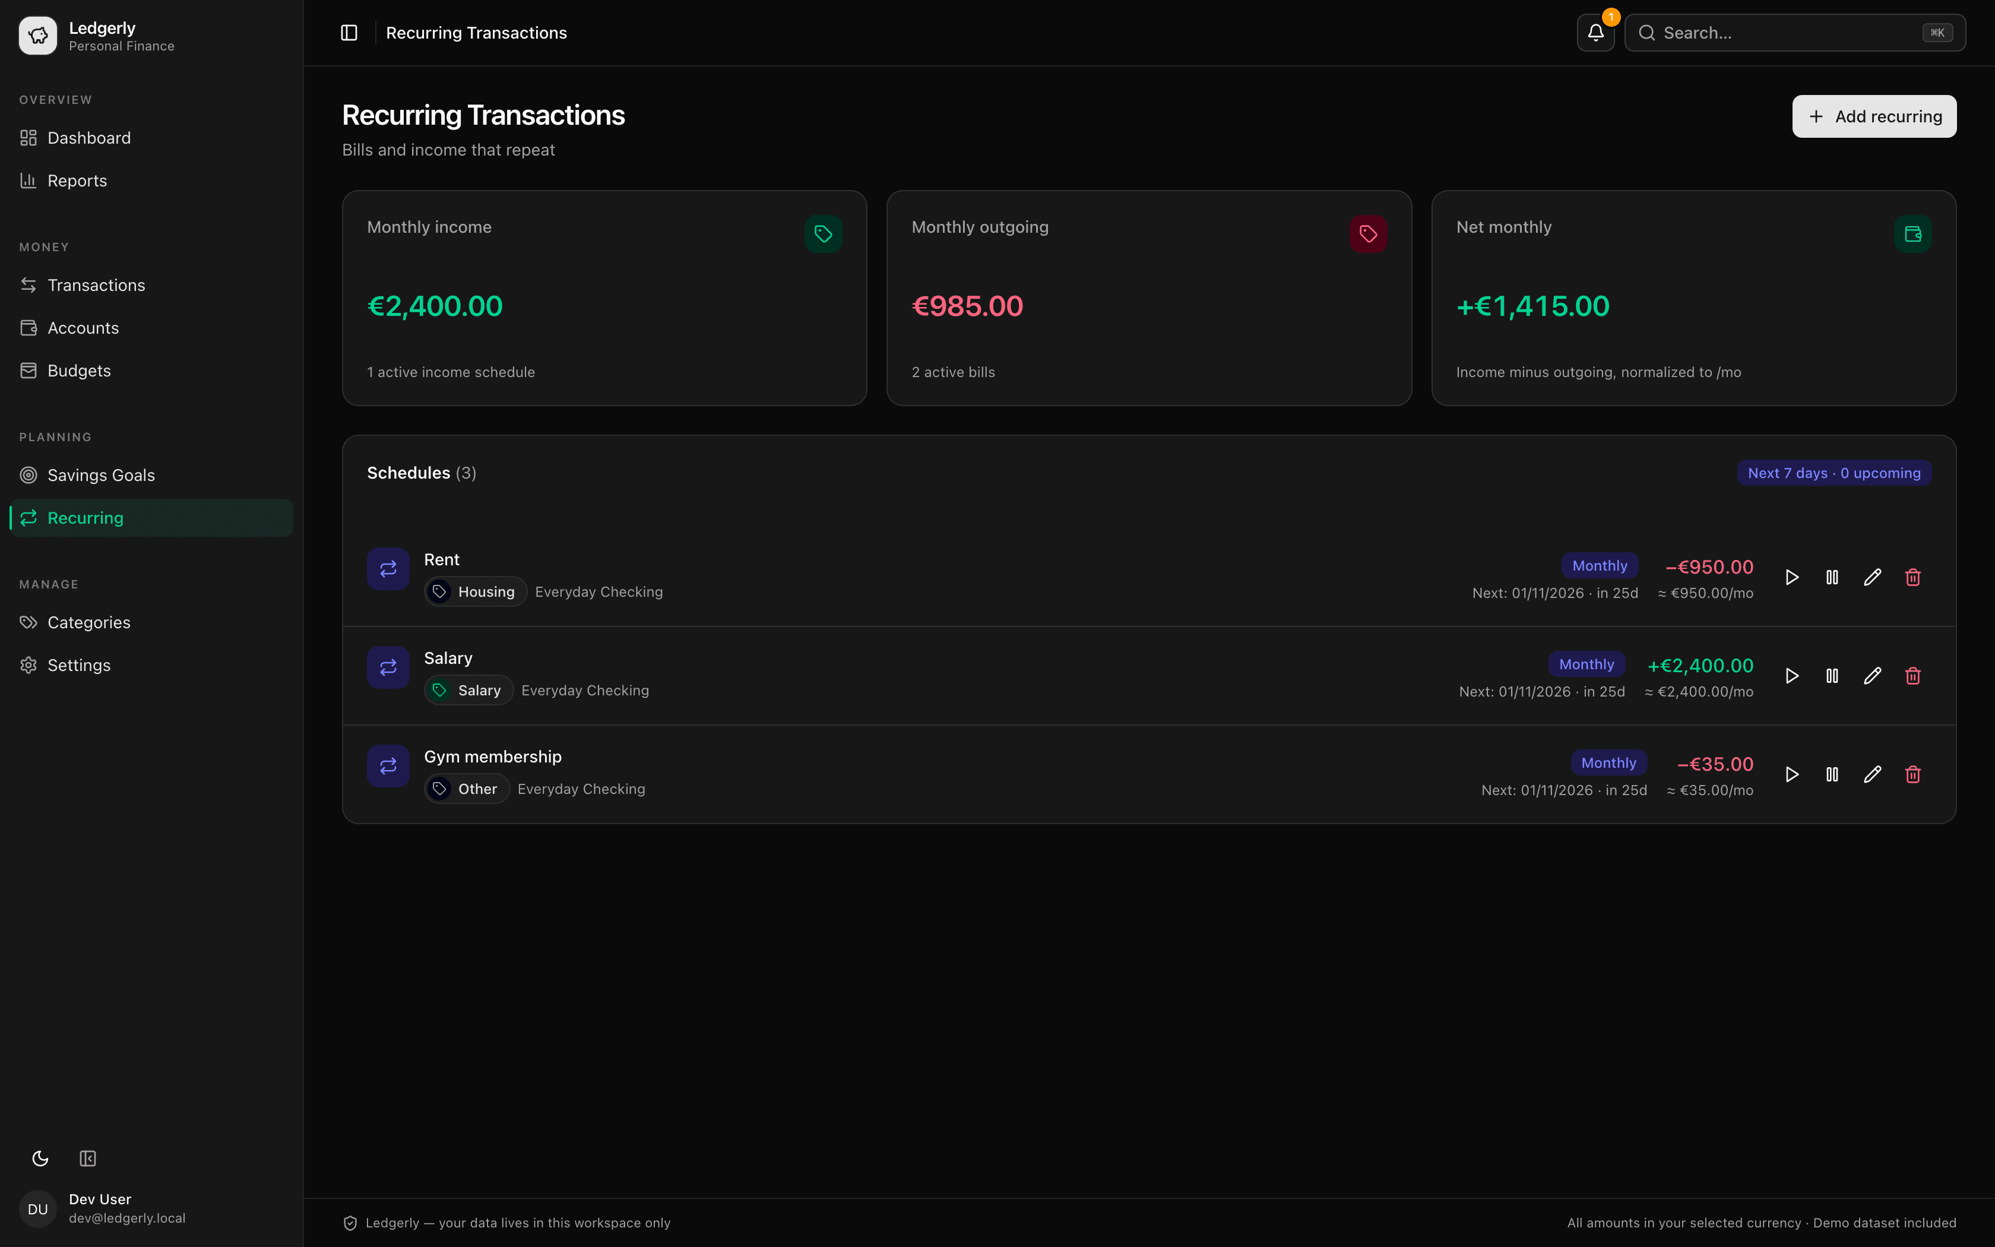Edit the Rent schedule pencil icon
This screenshot has width=1995, height=1247.
tap(1872, 577)
